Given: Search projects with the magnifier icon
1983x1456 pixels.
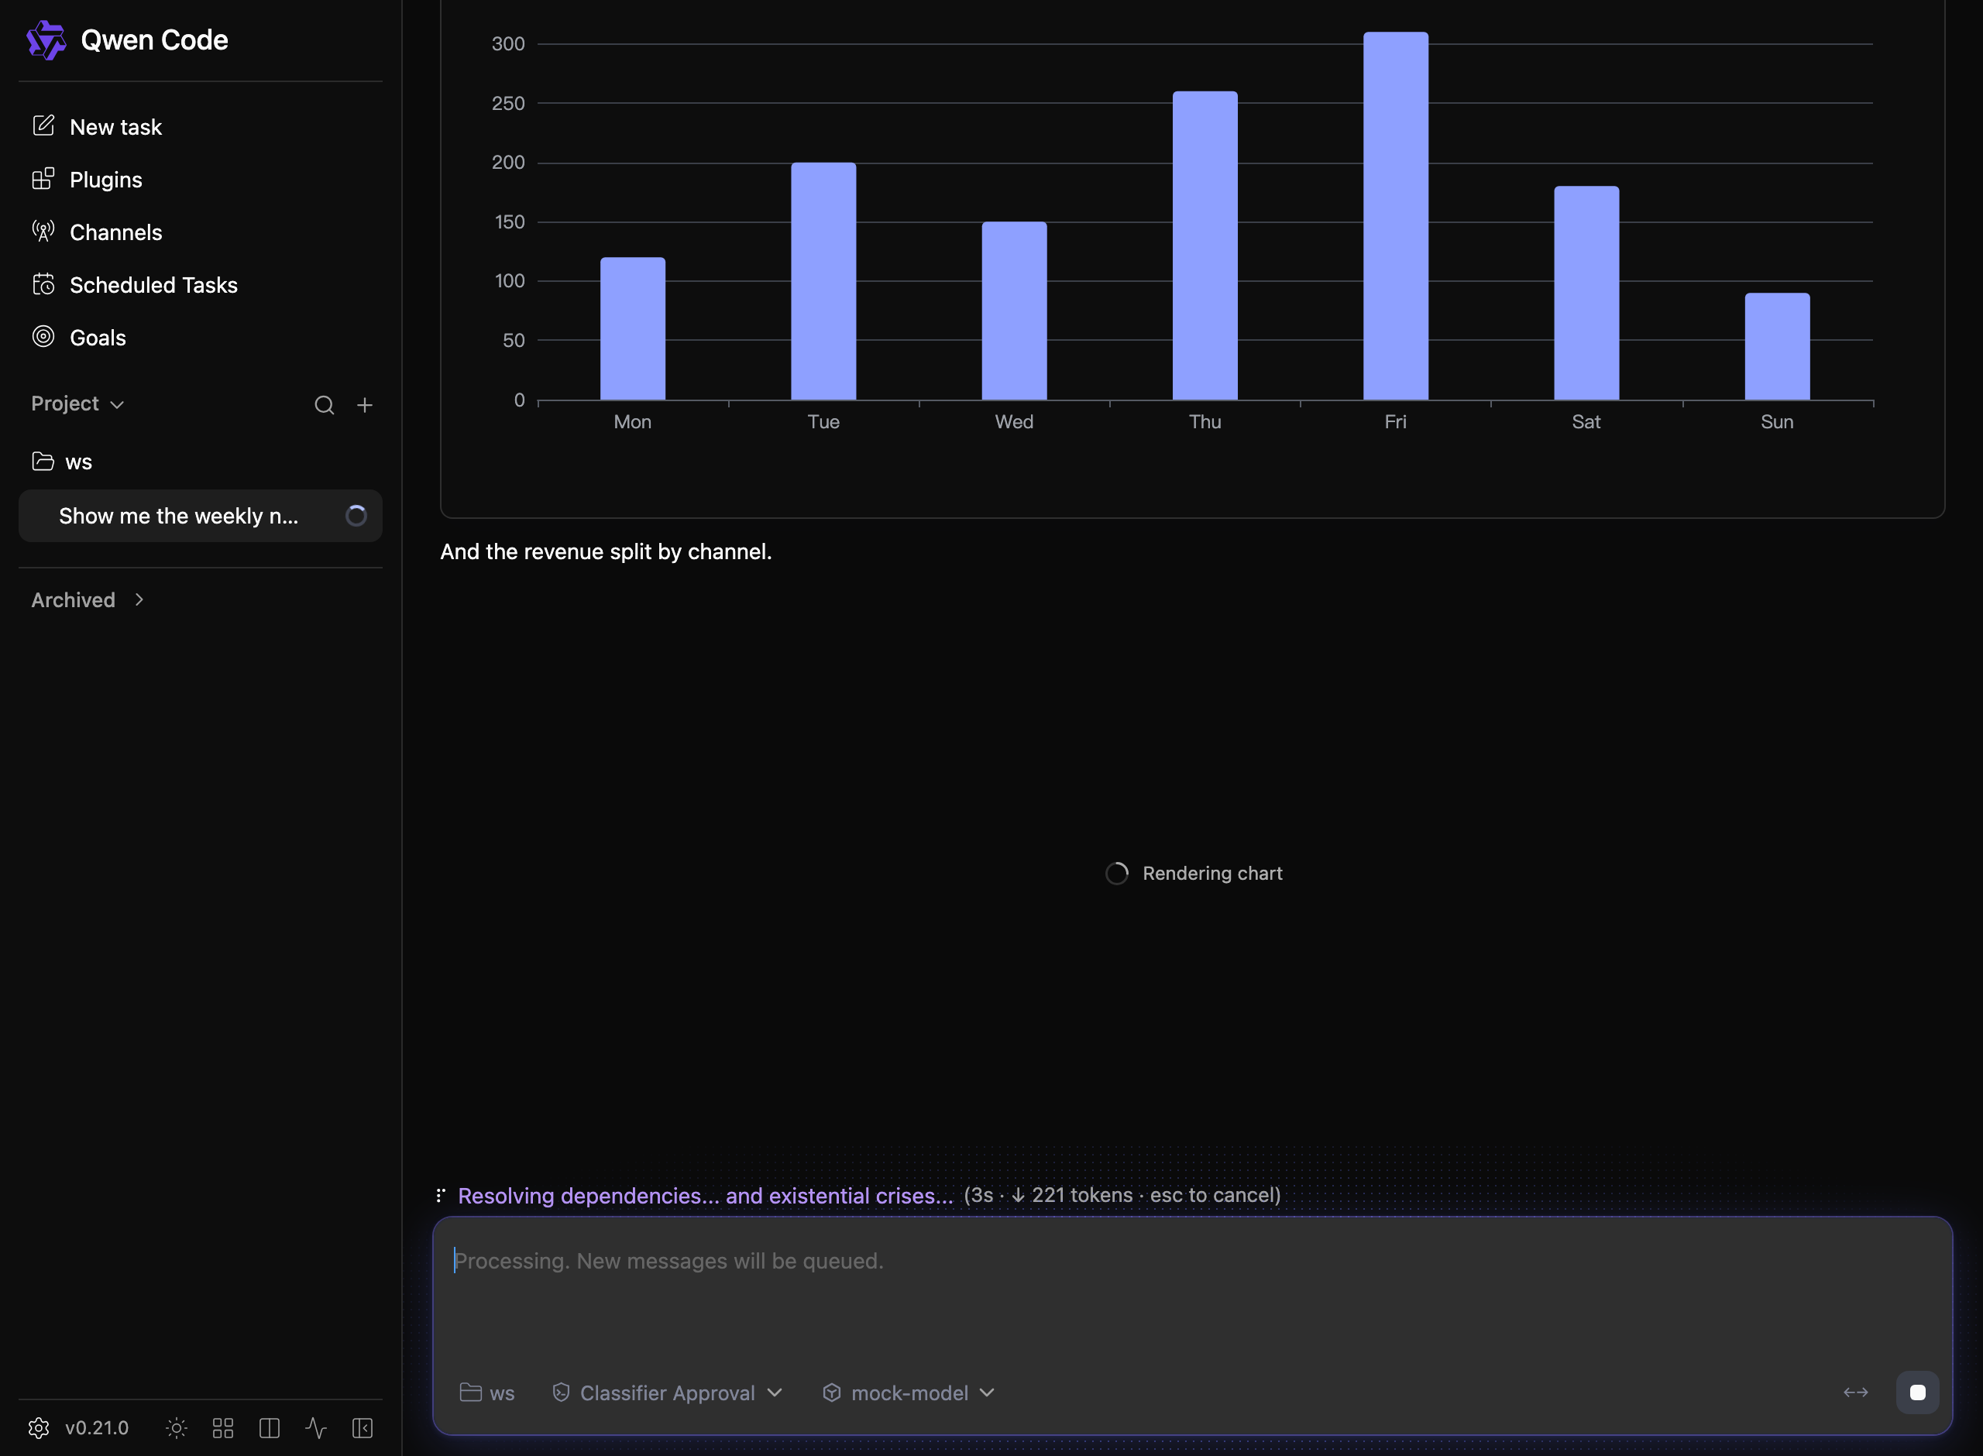Looking at the screenshot, I should pos(325,405).
